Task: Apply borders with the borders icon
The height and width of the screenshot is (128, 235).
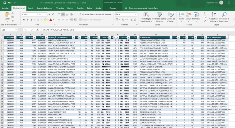Action: click(x=38, y=20)
